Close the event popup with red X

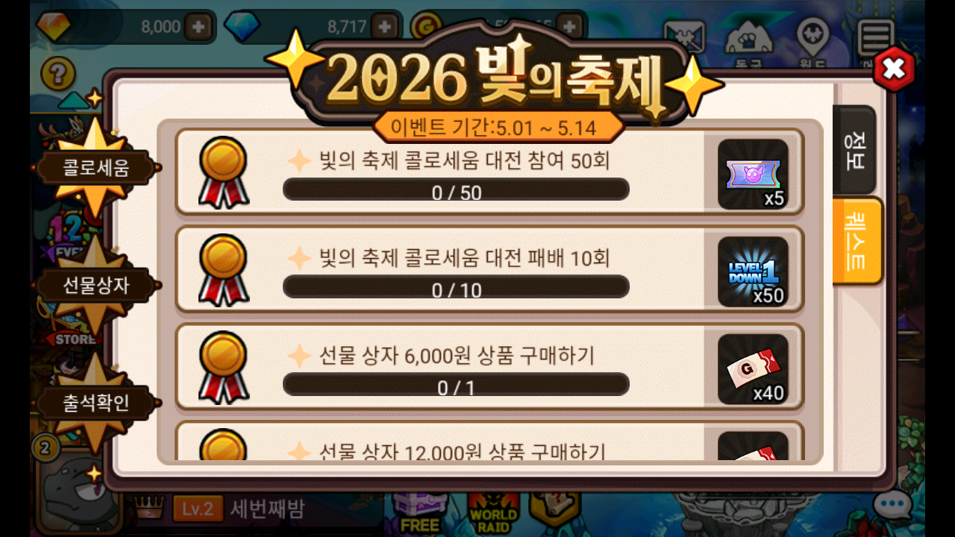click(x=894, y=69)
